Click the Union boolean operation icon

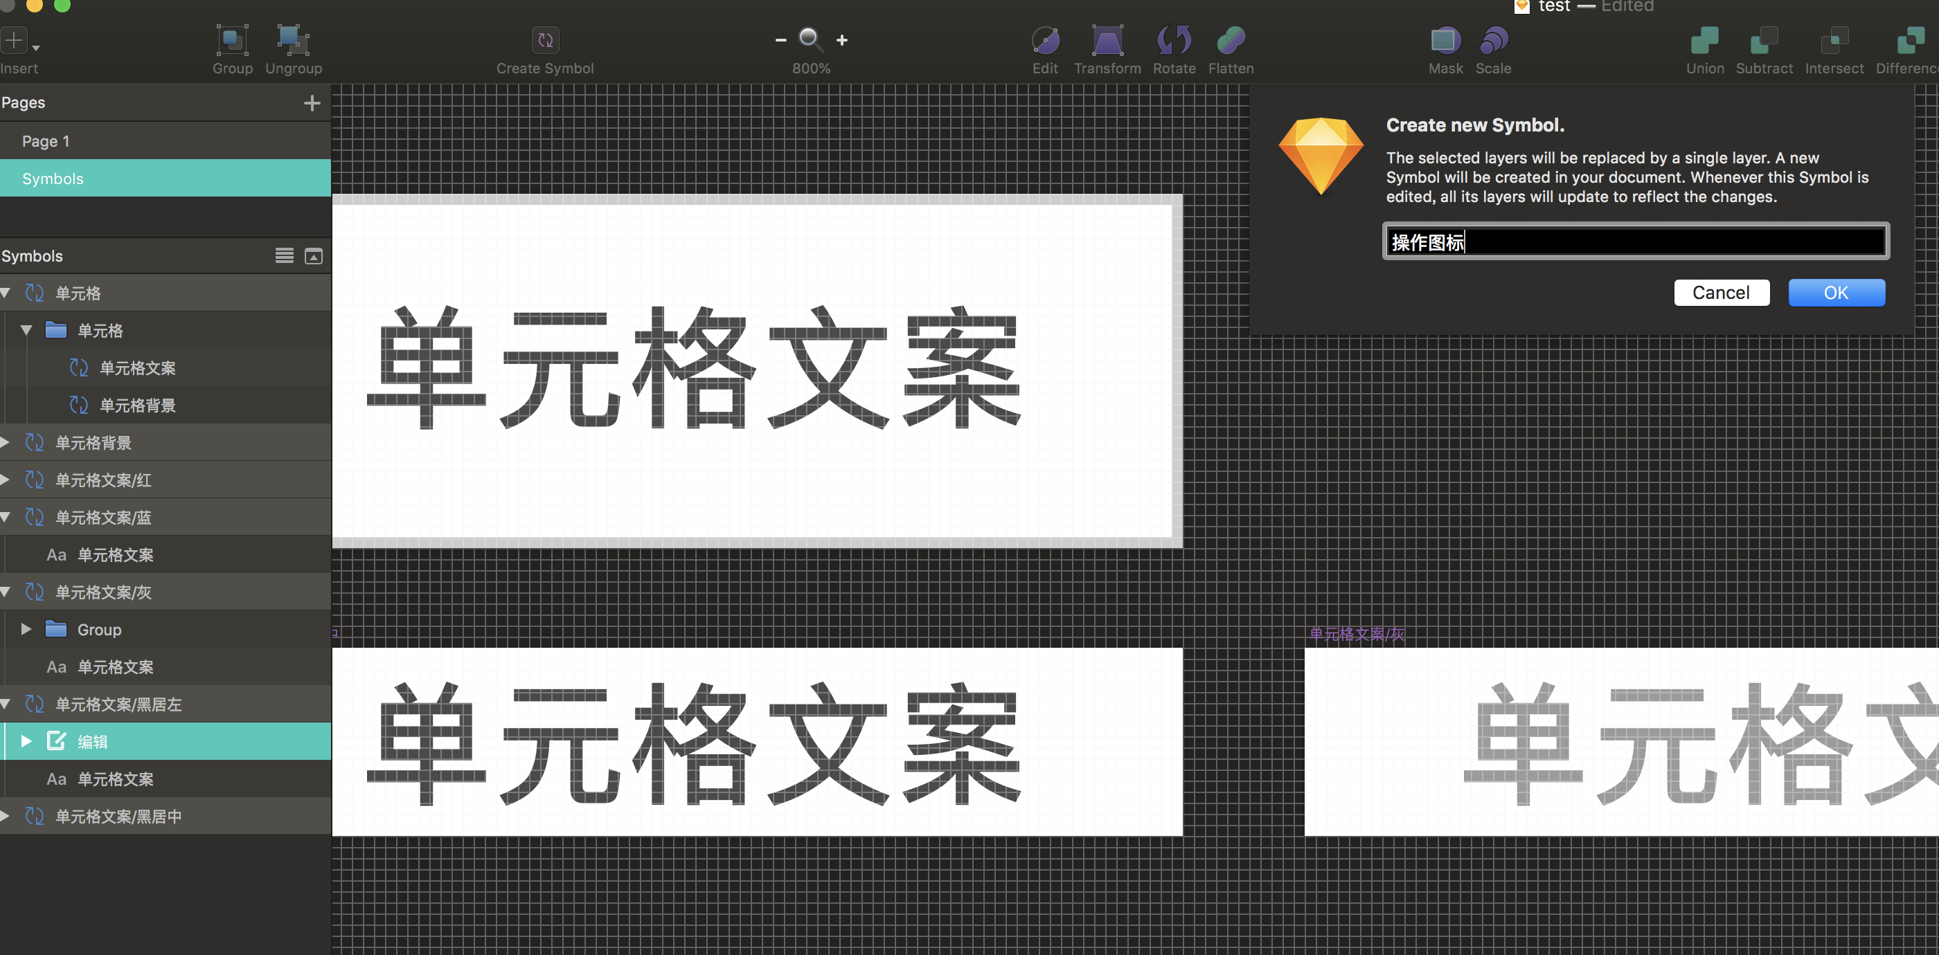click(x=1704, y=40)
